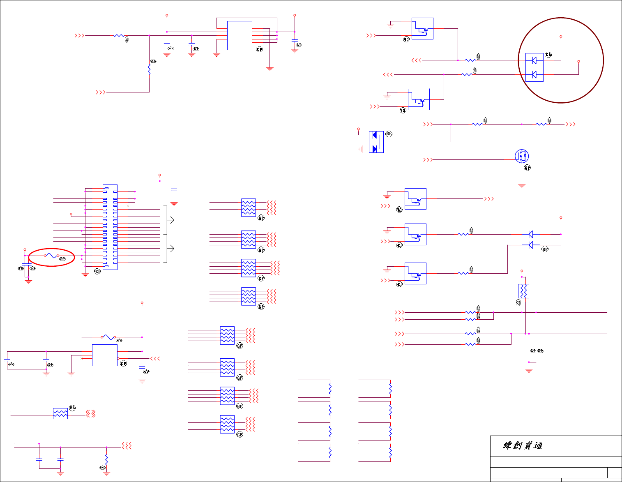This screenshot has width=622, height=482.
Task: Select the resistor left of the MOSFET drain junction
Action: pos(477,124)
